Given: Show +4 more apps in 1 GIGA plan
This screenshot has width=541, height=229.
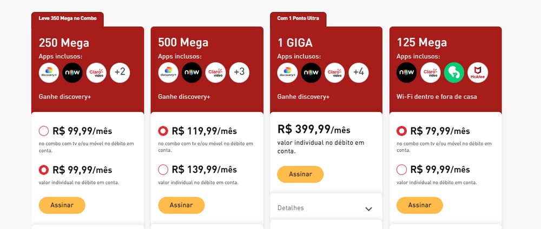Looking at the screenshot, I should [358, 72].
